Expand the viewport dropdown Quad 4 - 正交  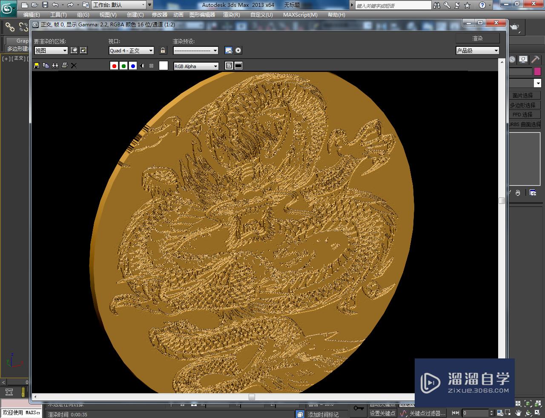132,50
